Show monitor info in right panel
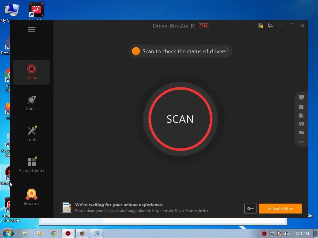The image size is (318, 238). (301, 97)
